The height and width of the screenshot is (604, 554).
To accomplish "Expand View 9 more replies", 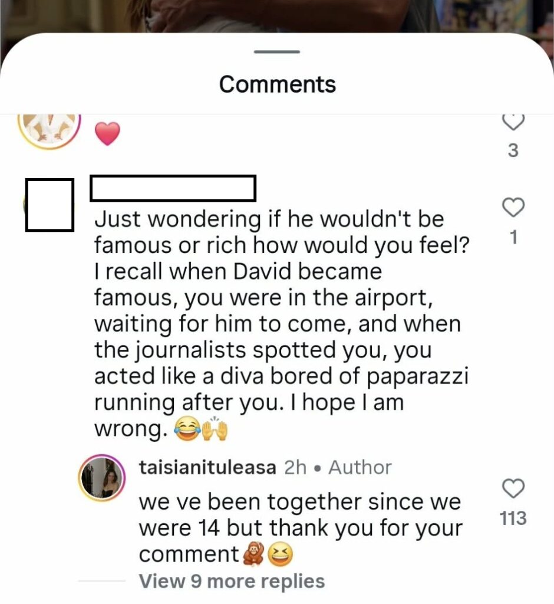I will [232, 581].
